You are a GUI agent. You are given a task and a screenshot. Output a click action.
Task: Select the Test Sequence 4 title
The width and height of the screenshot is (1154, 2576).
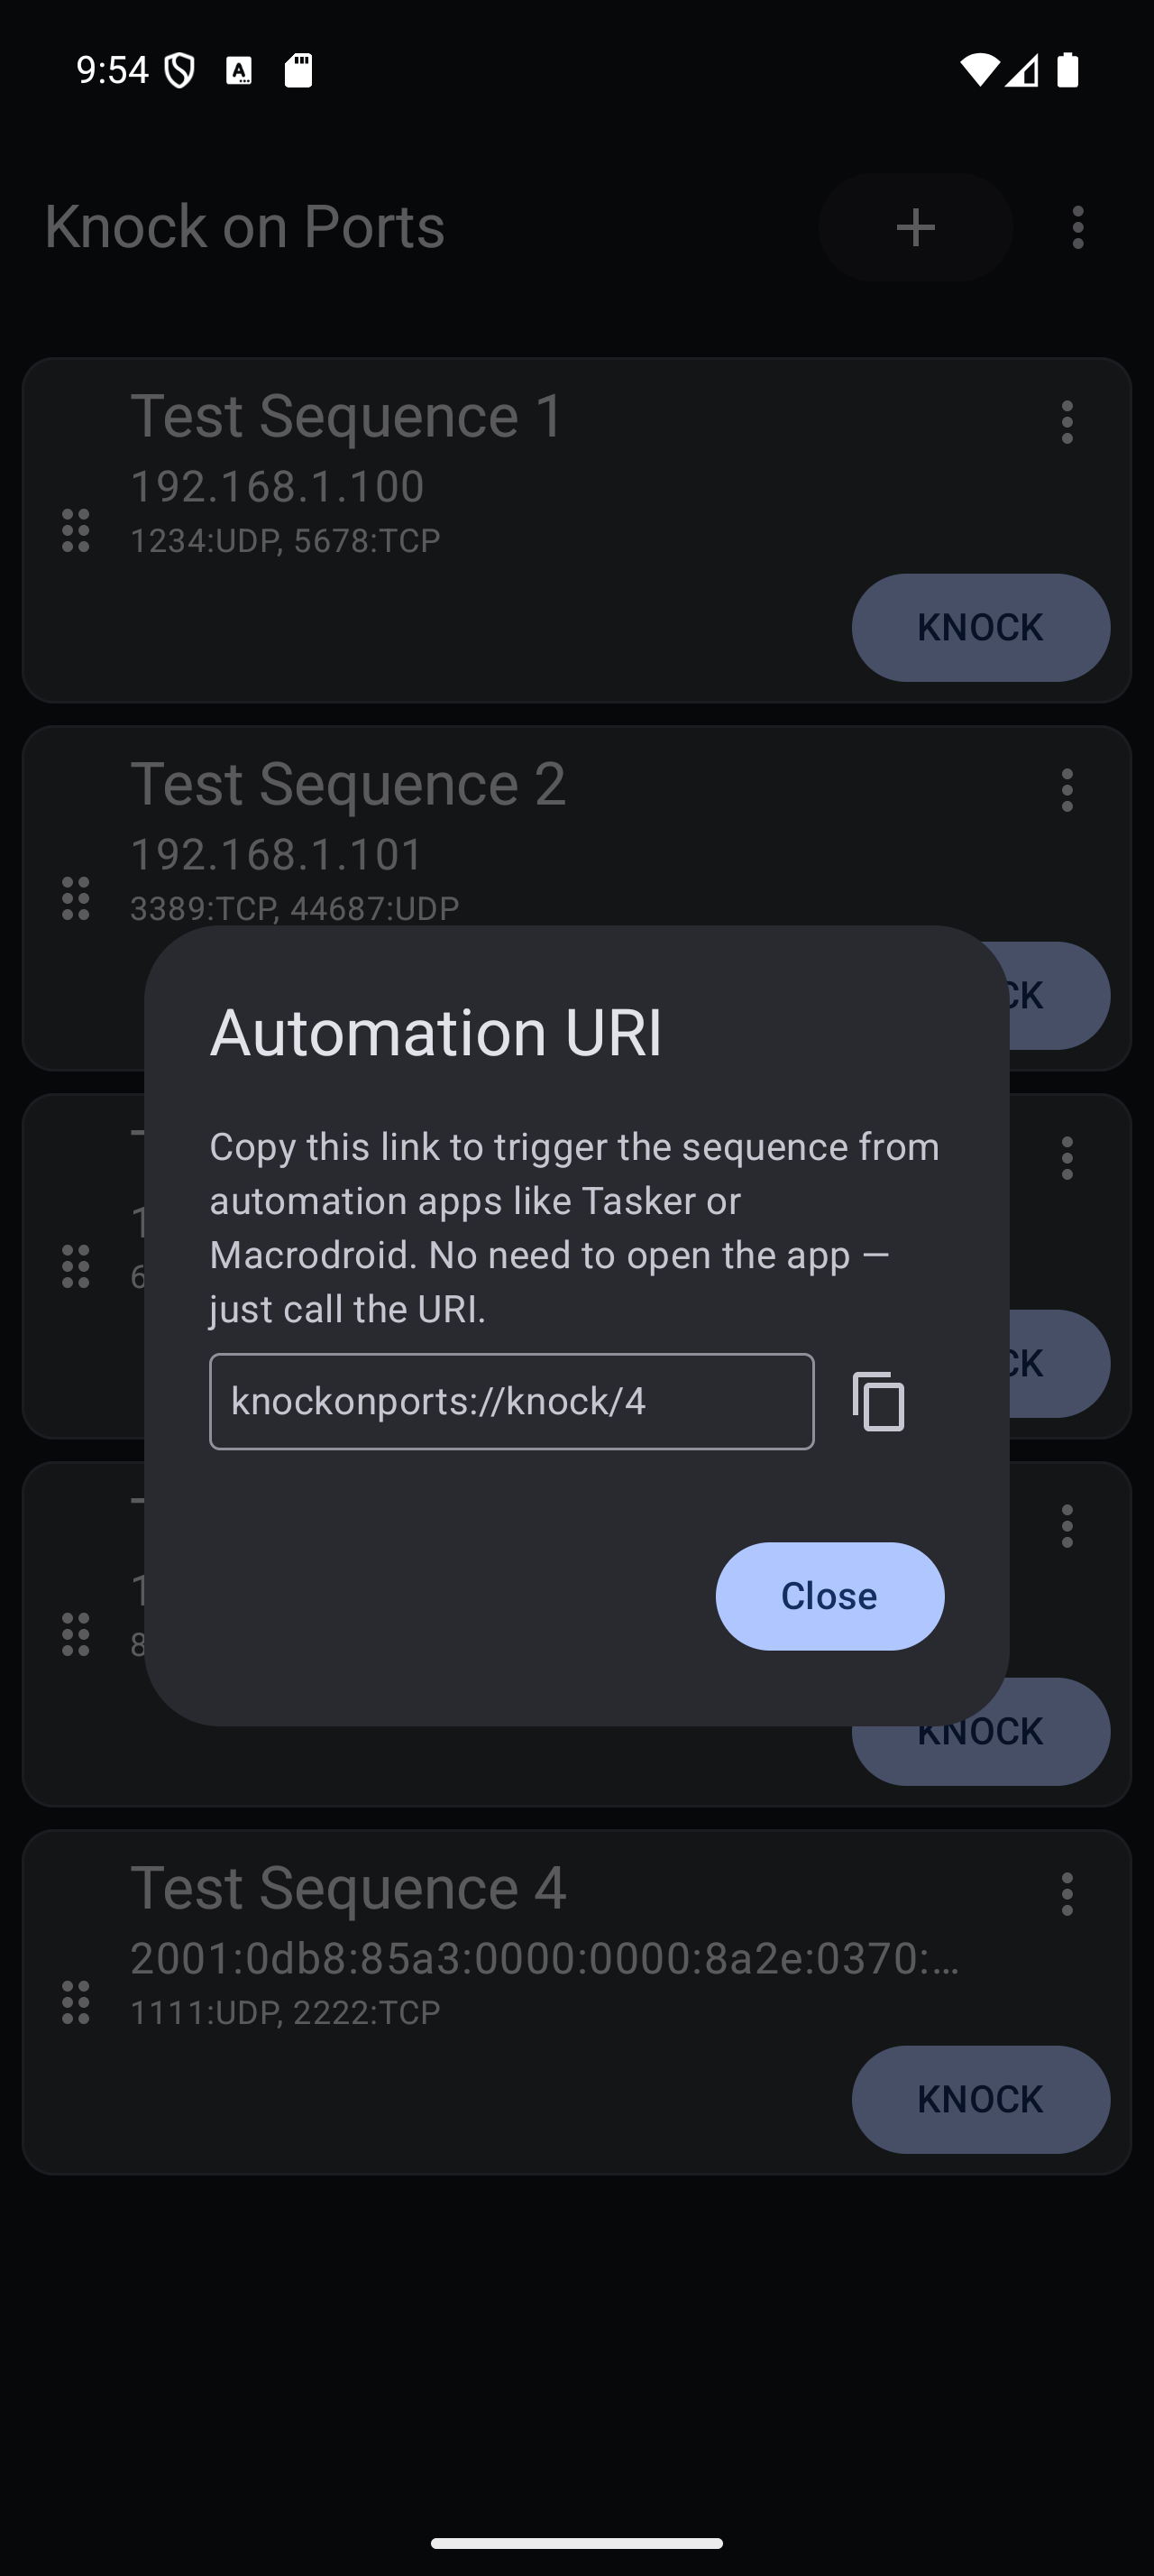click(348, 1888)
